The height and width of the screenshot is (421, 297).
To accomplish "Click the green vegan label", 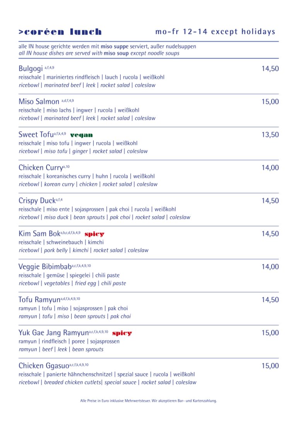I will (82, 135).
